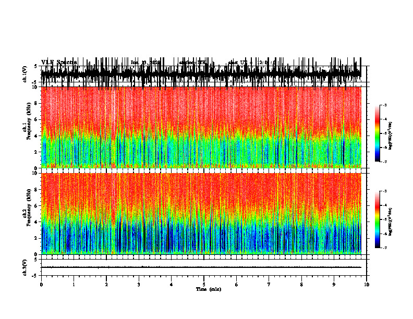Viewport: 413px width, 319px height.
Task: Click the start UT text in the header
Action: pyautogui.click(x=252, y=63)
